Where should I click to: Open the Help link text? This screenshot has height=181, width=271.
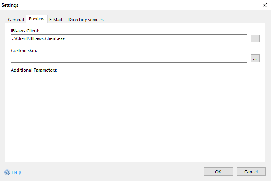pyautogui.click(x=16, y=172)
